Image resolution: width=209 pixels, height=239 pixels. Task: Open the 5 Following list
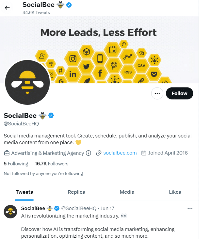pos(16,164)
